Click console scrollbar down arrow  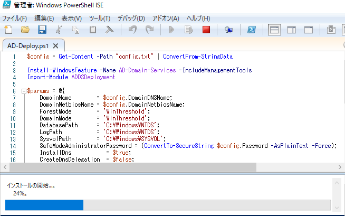click(x=337, y=208)
